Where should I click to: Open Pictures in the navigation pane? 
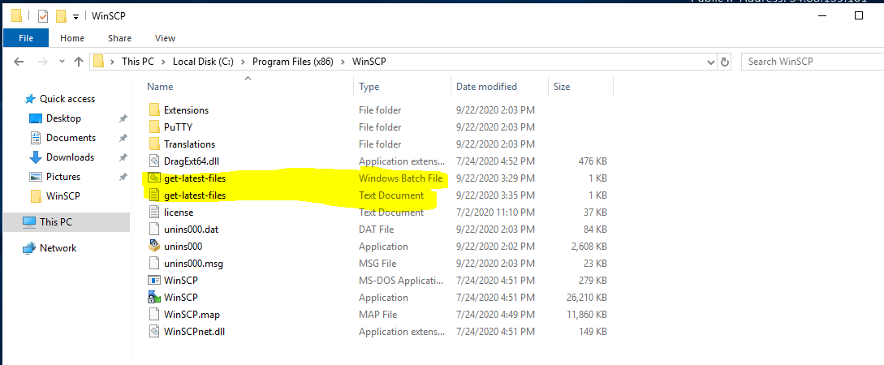pyautogui.click(x=63, y=177)
